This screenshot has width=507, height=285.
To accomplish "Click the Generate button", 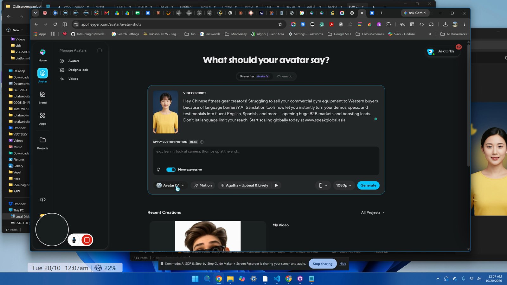I will pos(368,186).
